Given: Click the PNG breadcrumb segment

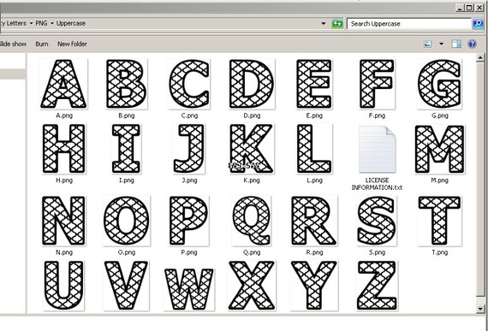Looking at the screenshot, I should pos(41,23).
